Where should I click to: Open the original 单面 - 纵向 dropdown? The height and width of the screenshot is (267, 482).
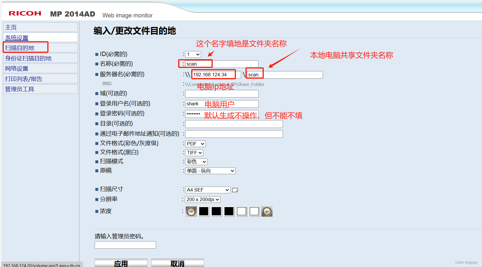point(210,171)
